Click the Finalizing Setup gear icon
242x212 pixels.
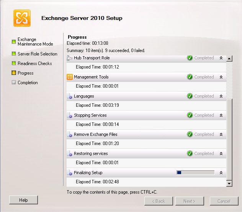click(70, 173)
